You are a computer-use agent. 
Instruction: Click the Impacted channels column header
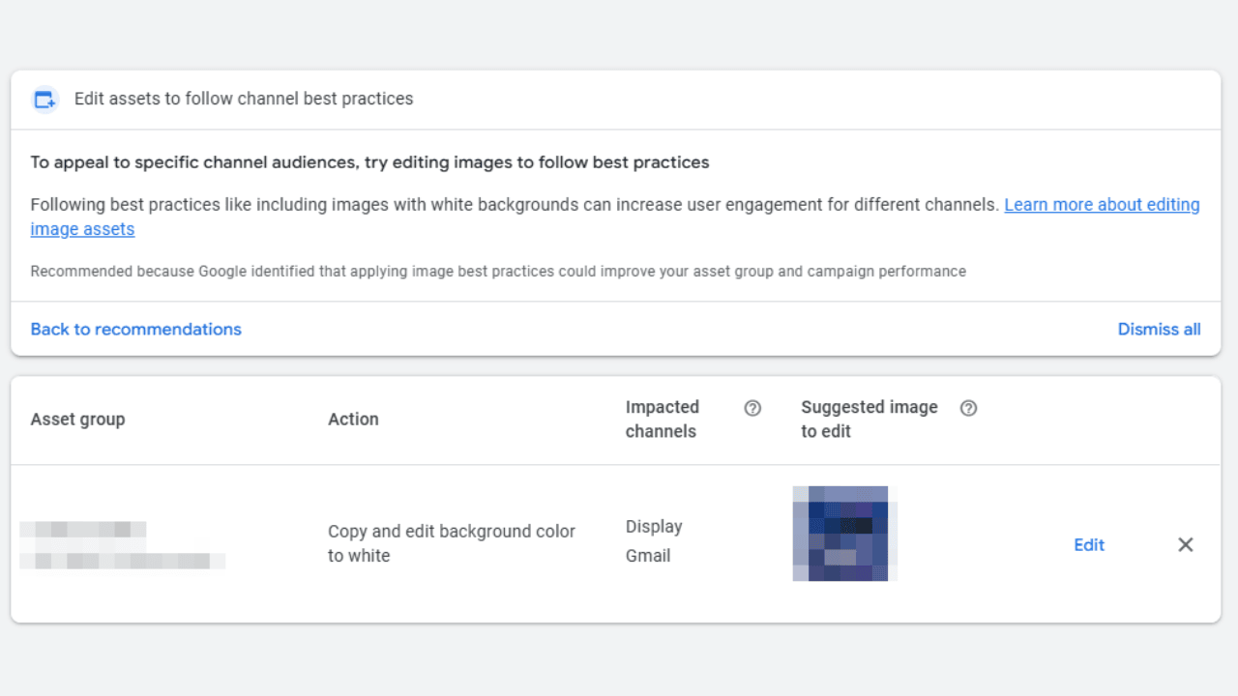663,419
